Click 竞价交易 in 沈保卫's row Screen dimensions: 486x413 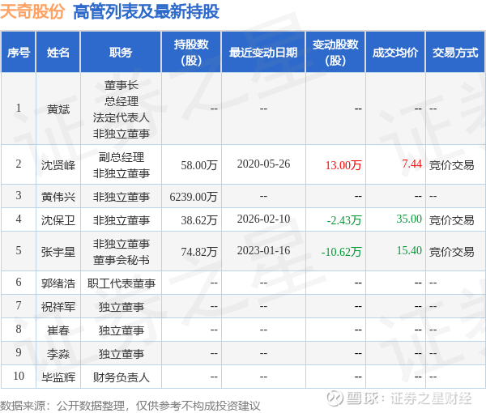452,220
